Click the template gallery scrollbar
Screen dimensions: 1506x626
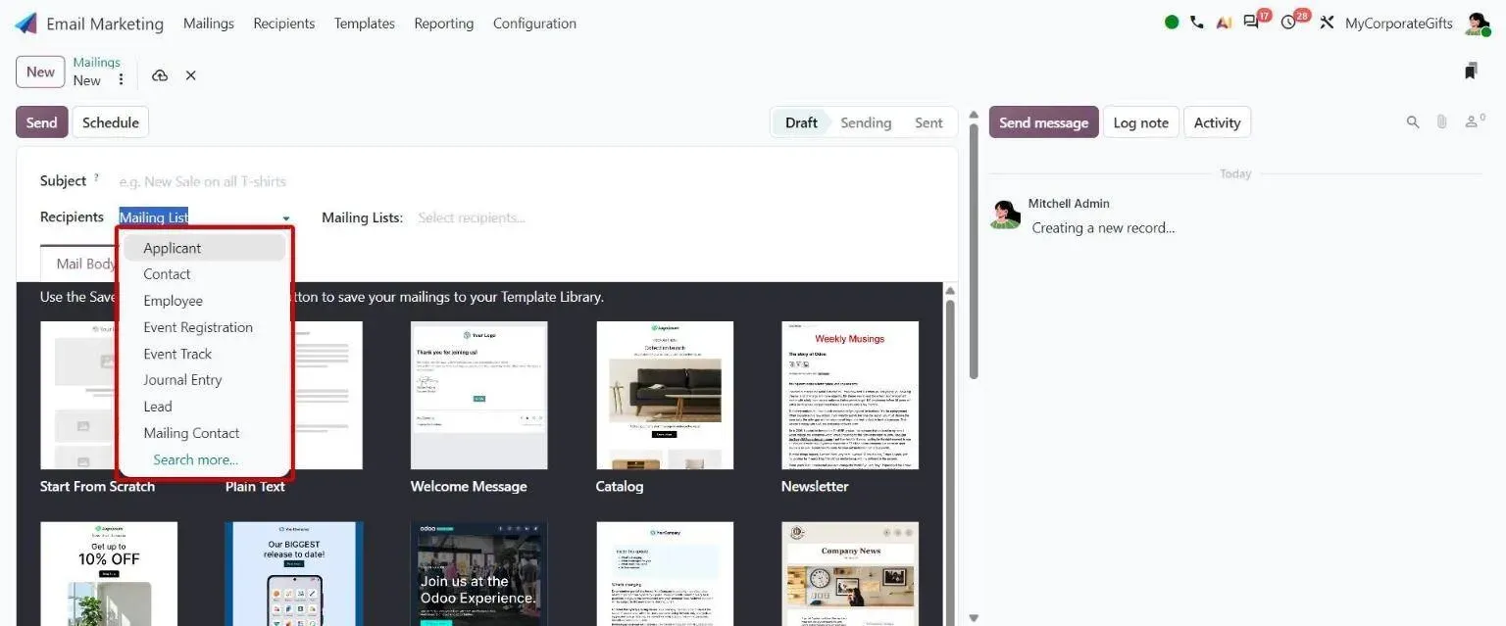[x=949, y=460]
